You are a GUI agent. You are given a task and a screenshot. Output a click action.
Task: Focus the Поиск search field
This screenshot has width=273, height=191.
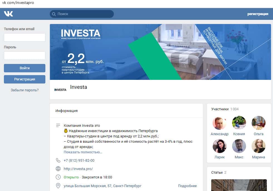click(x=82, y=14)
